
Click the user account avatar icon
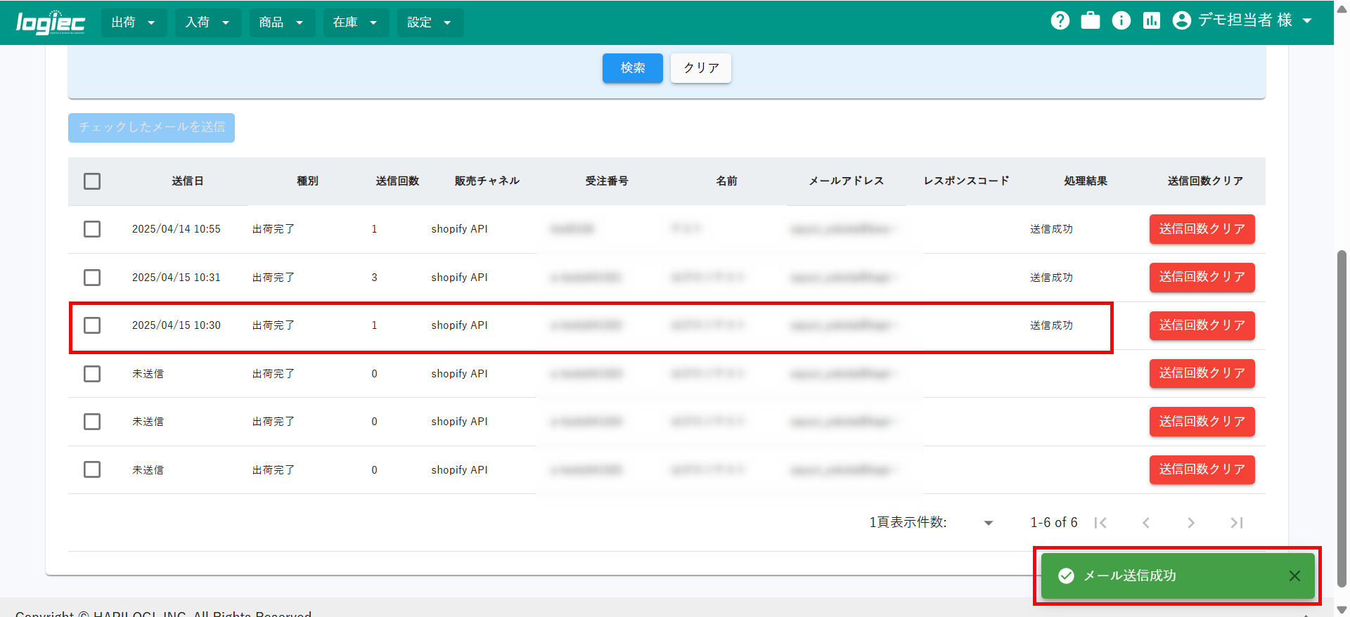[1182, 21]
